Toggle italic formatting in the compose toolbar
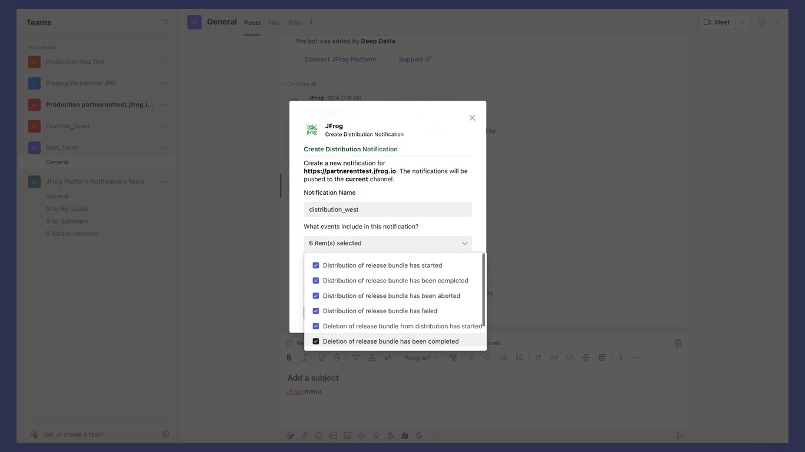Screen dimensions: 805x452 pyautogui.click(x=305, y=357)
